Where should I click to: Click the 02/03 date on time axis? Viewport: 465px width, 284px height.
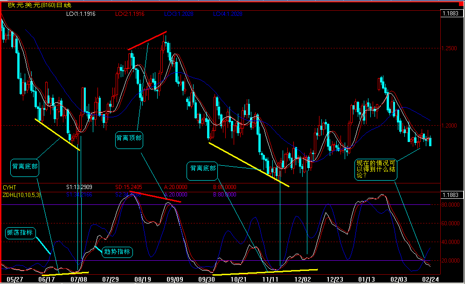coord(399,279)
